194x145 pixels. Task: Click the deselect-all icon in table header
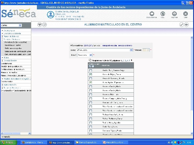click(x=93, y=67)
